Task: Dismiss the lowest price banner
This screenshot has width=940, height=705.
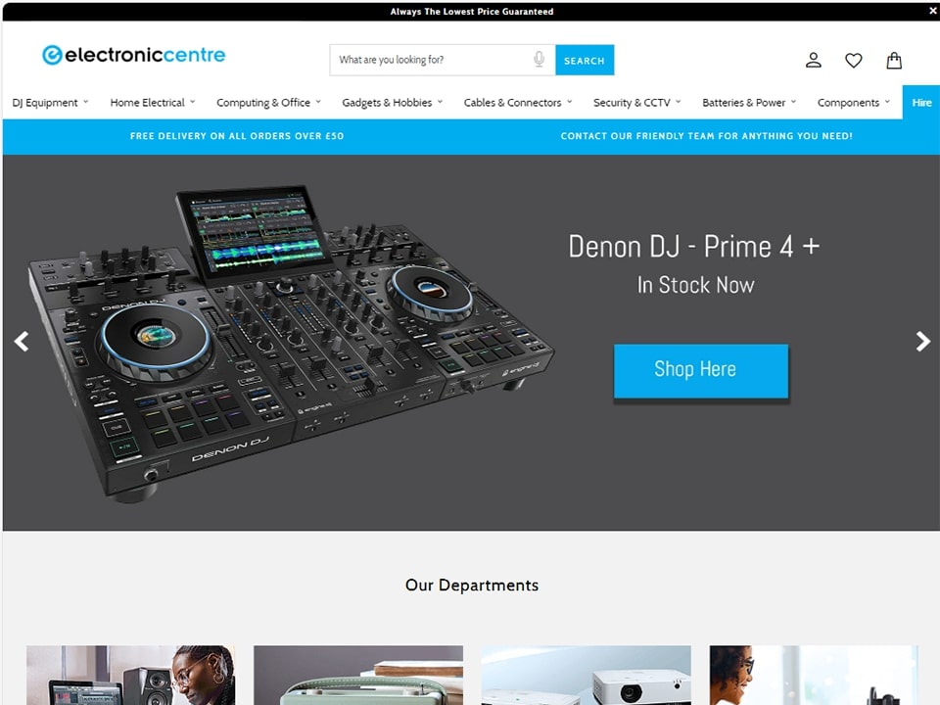Action: point(933,11)
